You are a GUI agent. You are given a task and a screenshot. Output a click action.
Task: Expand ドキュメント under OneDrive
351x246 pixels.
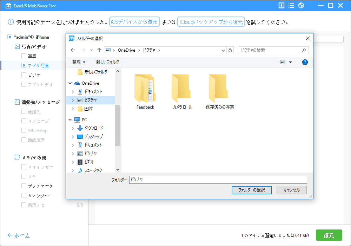(x=73, y=92)
